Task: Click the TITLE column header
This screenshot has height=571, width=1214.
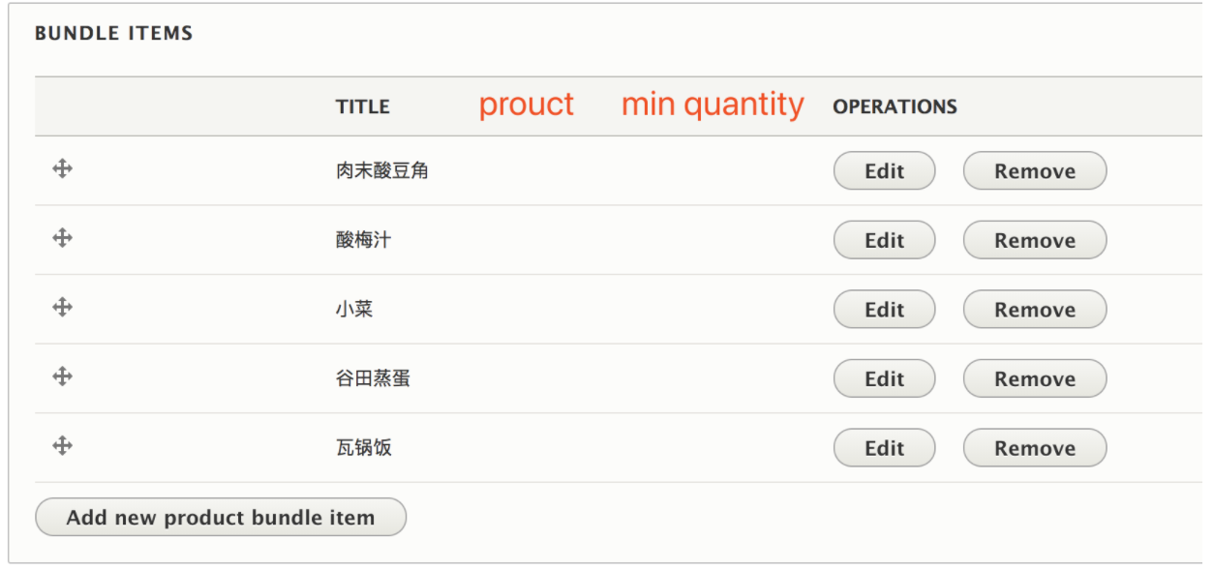Action: 363,106
